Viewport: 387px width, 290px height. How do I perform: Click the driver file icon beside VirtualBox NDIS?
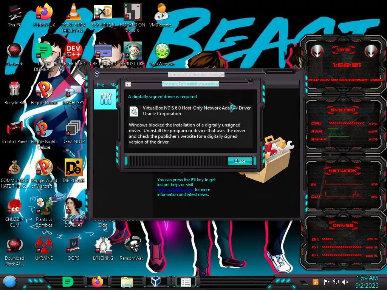134,111
